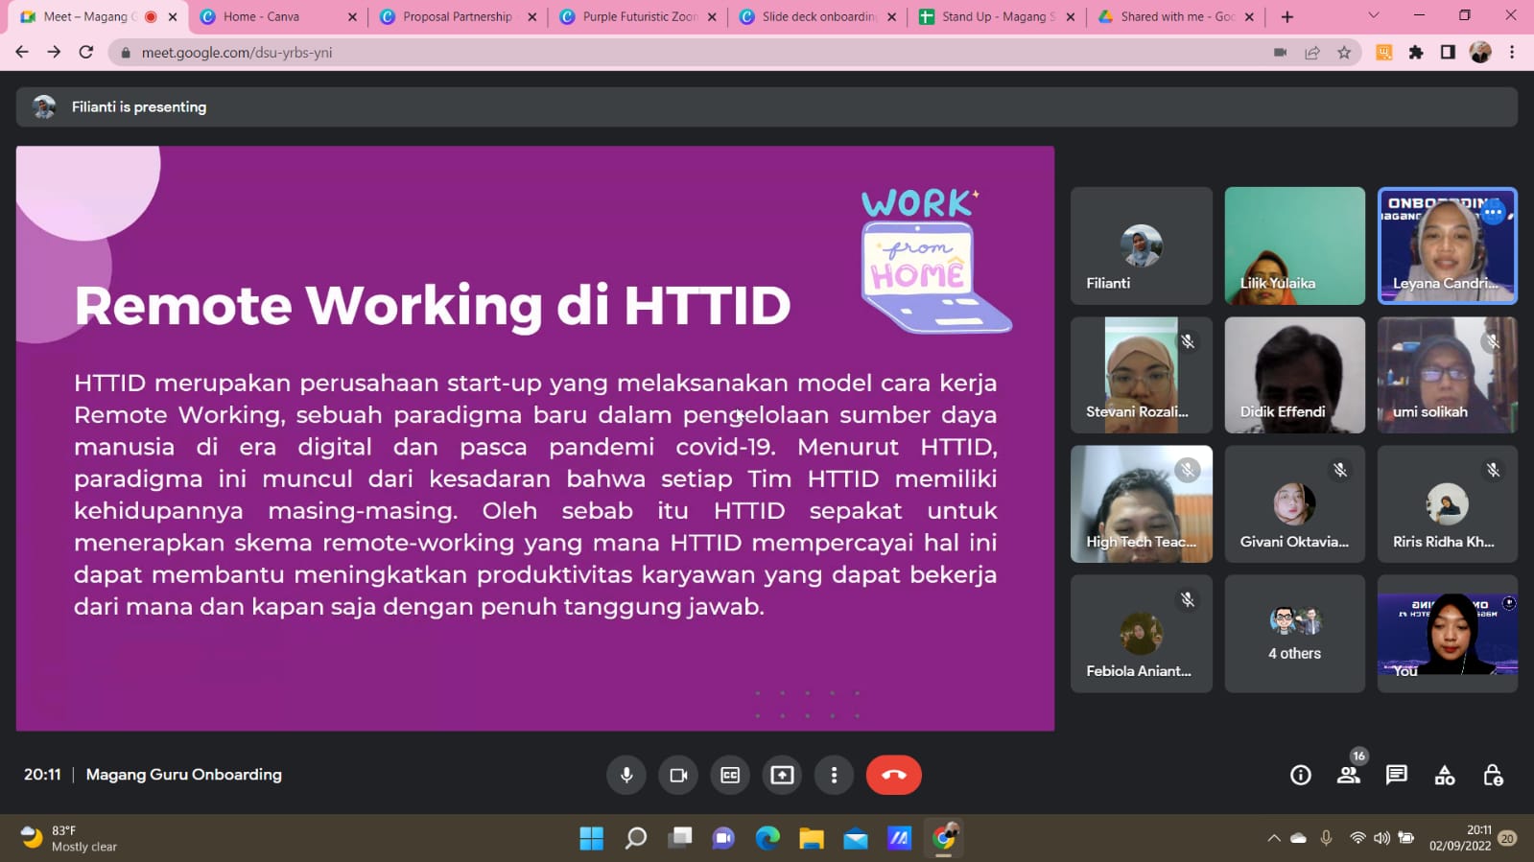Click muted mic icon on Stevani Rozali tile
Screen dimensions: 1534x862
[1188, 341]
